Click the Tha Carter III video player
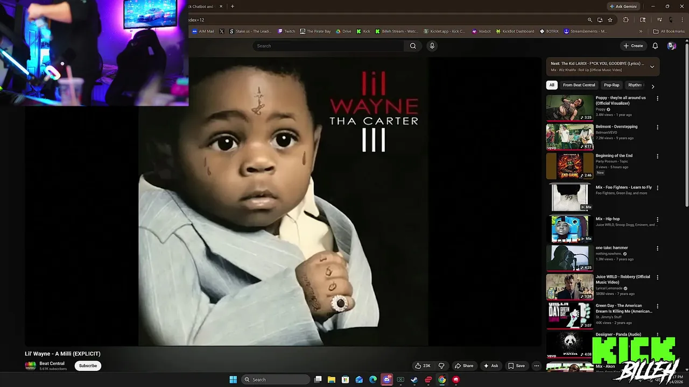 pos(283,201)
